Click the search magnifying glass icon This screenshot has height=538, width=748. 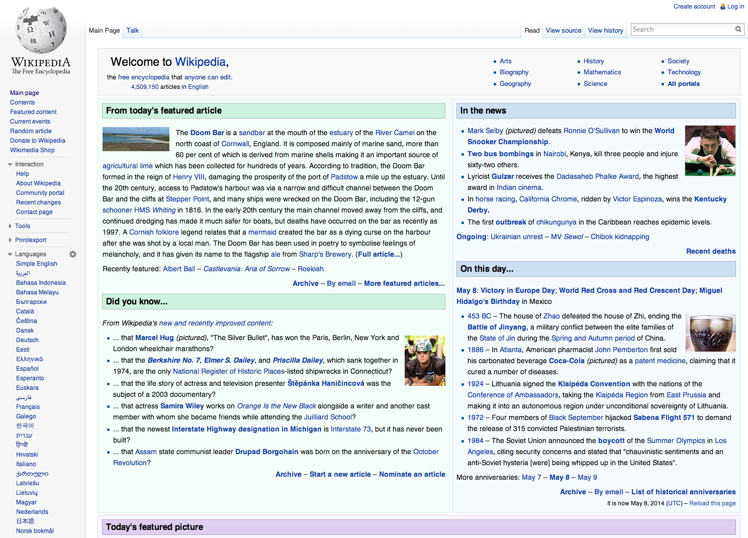click(738, 29)
